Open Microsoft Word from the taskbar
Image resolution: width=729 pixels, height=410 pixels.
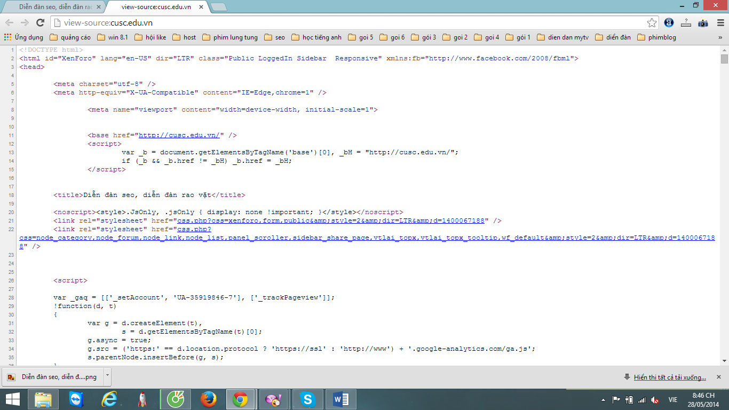coord(340,399)
